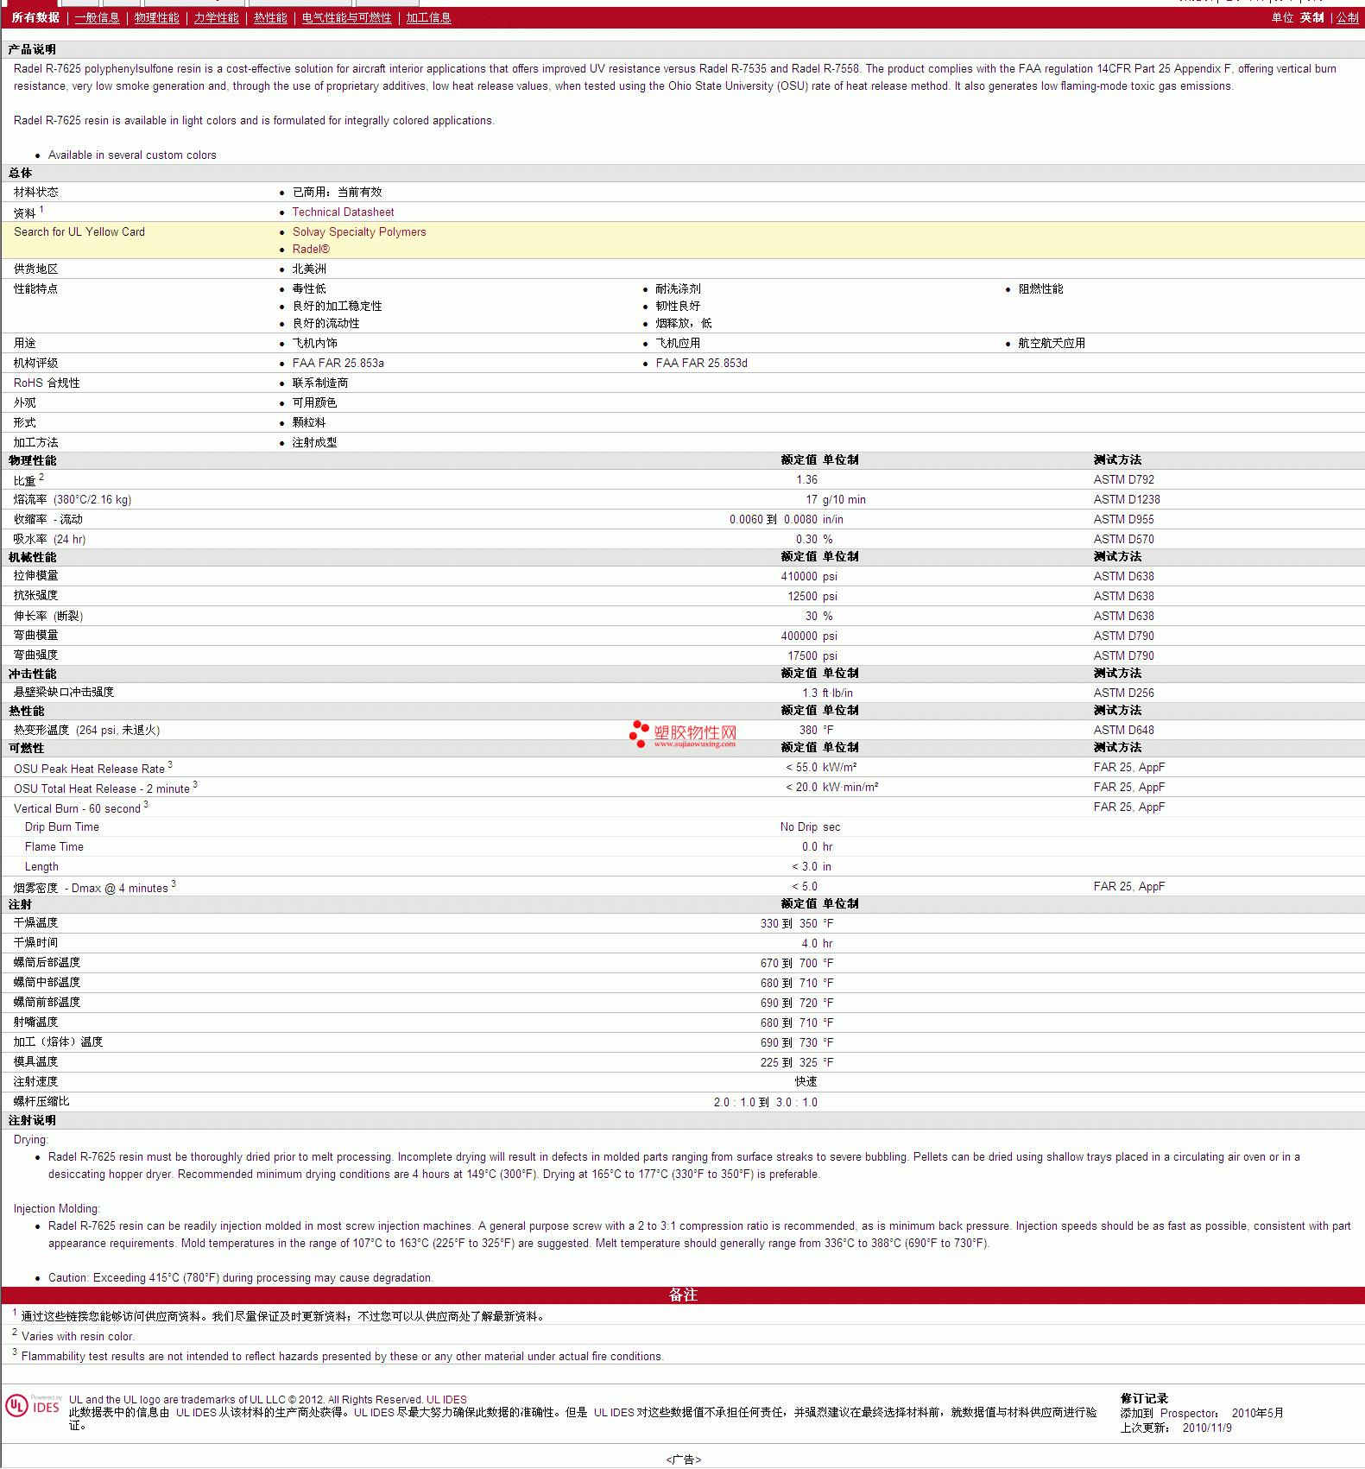Click the 航空航天应用 use entry
Image resolution: width=1365 pixels, height=1469 pixels.
point(1052,343)
